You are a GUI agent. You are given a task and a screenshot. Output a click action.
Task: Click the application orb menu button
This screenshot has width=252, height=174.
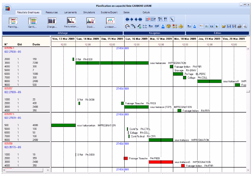pos(7,8)
